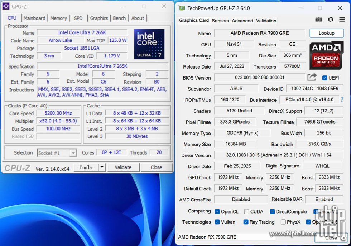The height and width of the screenshot is (246, 351).
Task: Click the Core Speed 5200.00 MHz value
Action: (58, 113)
